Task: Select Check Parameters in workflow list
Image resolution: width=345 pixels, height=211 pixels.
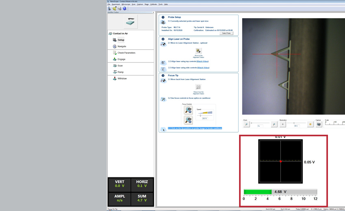Action: tap(126, 53)
